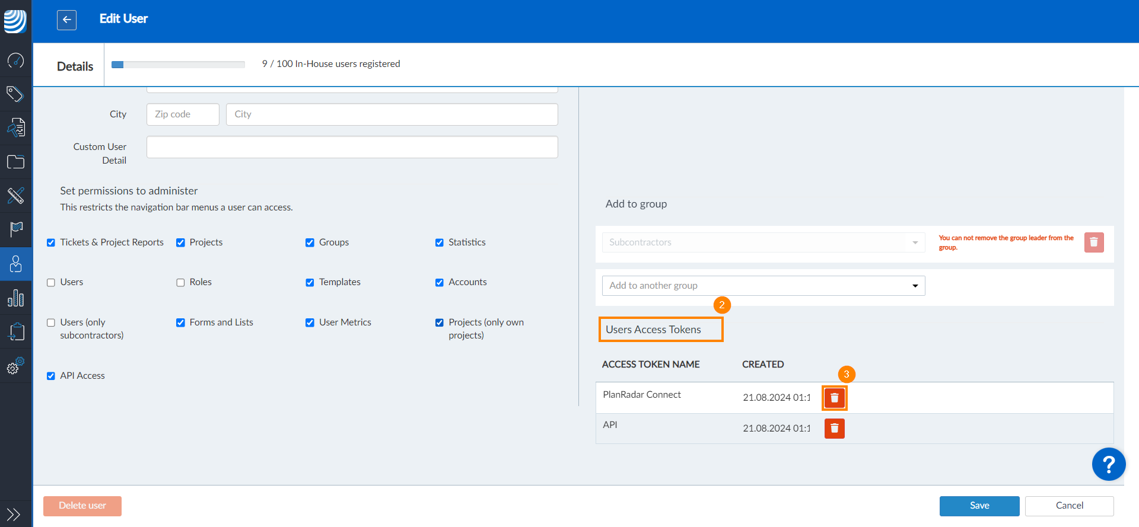Click the back arrow beside Edit User

coord(66,20)
